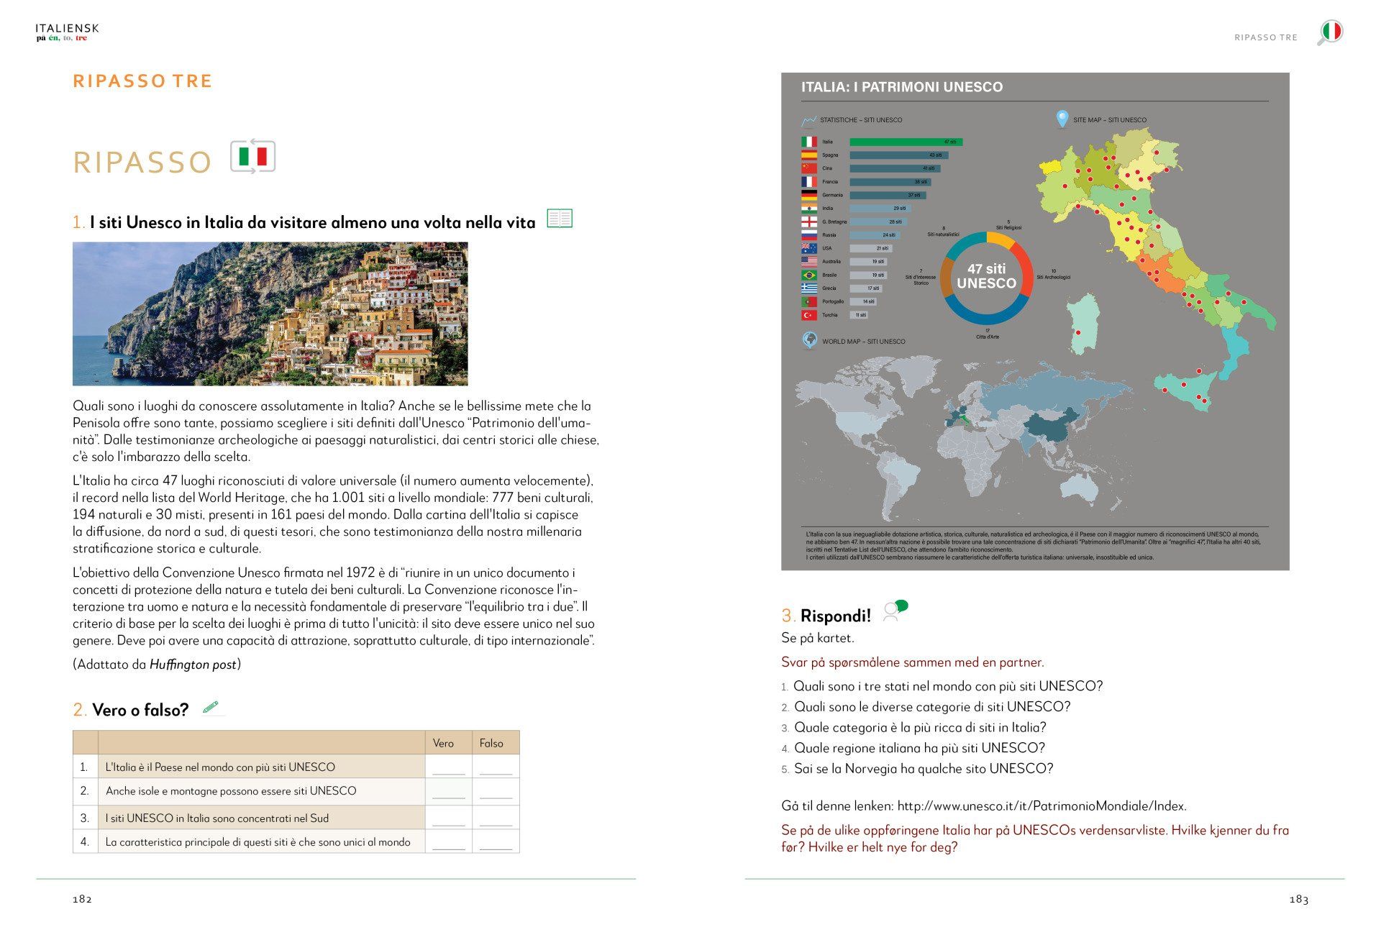Click the unesco.it PatrimonioMondiale link
This screenshot has width=1381, height=945.
tap(1042, 806)
